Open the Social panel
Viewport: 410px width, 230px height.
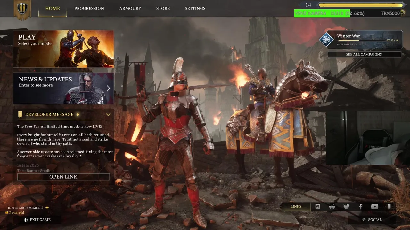coord(372,220)
